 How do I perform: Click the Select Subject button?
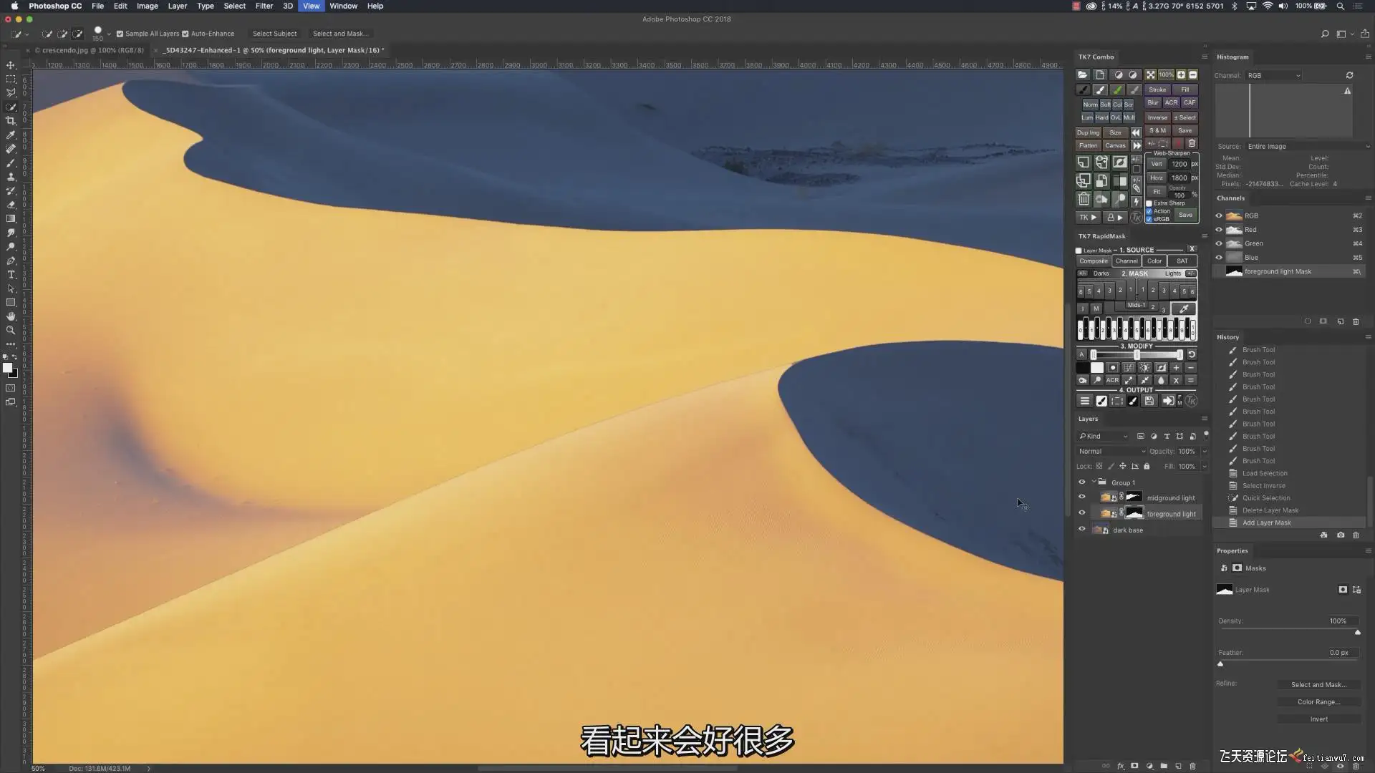(274, 34)
